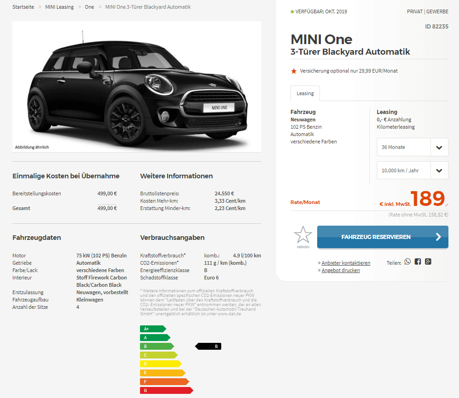459x398 pixels.
Task: Click the orange F efficiency class bar
Action: (164, 381)
